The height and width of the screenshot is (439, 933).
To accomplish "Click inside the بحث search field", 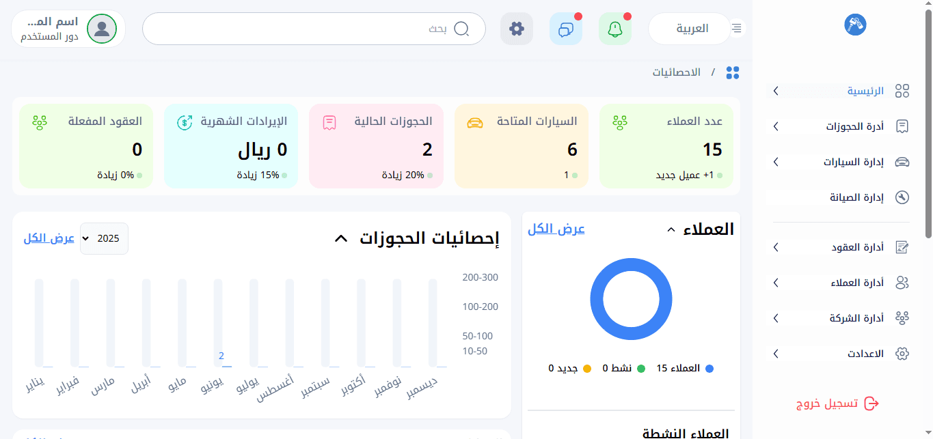I will (x=301, y=29).
